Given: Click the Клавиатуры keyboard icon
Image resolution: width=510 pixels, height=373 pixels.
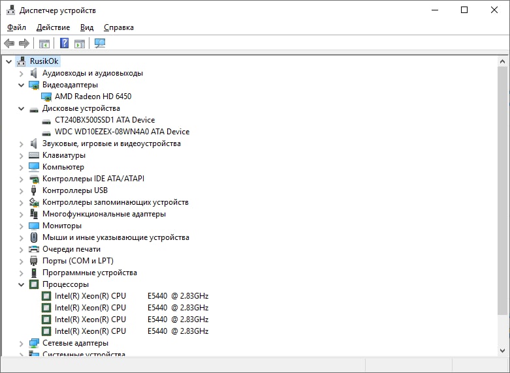Looking at the screenshot, I should [x=34, y=155].
